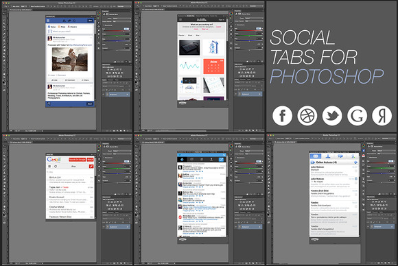
Task: Open the Facebook panel hamburger menu
Action: 48,21
